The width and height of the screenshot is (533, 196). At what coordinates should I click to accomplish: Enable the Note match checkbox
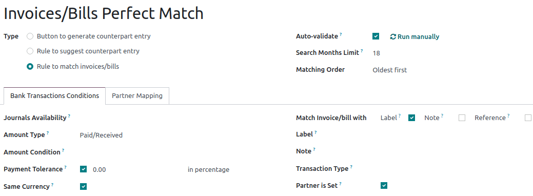coord(462,117)
